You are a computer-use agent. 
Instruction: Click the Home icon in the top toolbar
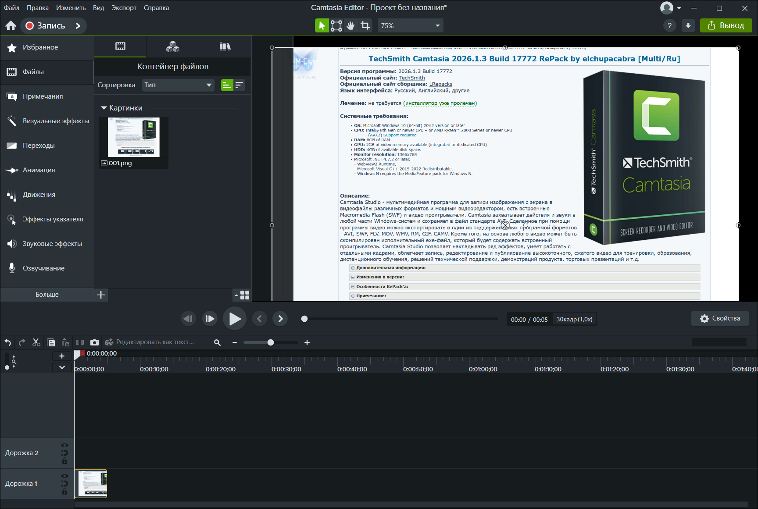coord(11,25)
